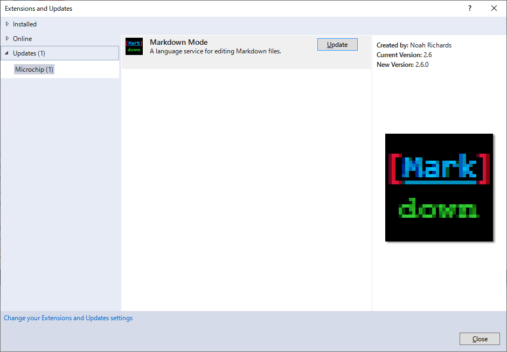
Task: Click the 'New Version: 2.6.0' text
Action: [402, 65]
